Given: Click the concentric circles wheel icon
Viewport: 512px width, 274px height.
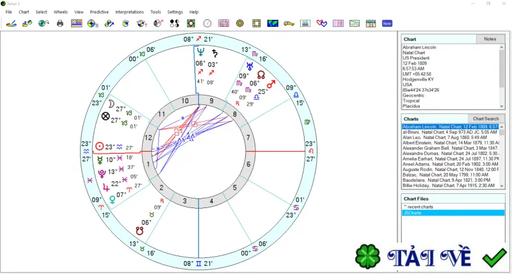Looking at the screenshot, I should click(x=240, y=23).
